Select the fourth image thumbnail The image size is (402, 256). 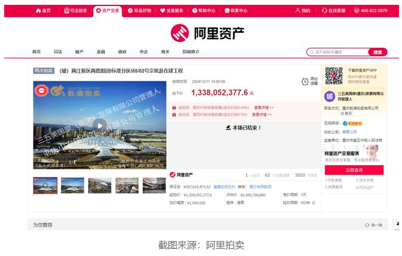pyautogui.click(x=127, y=185)
